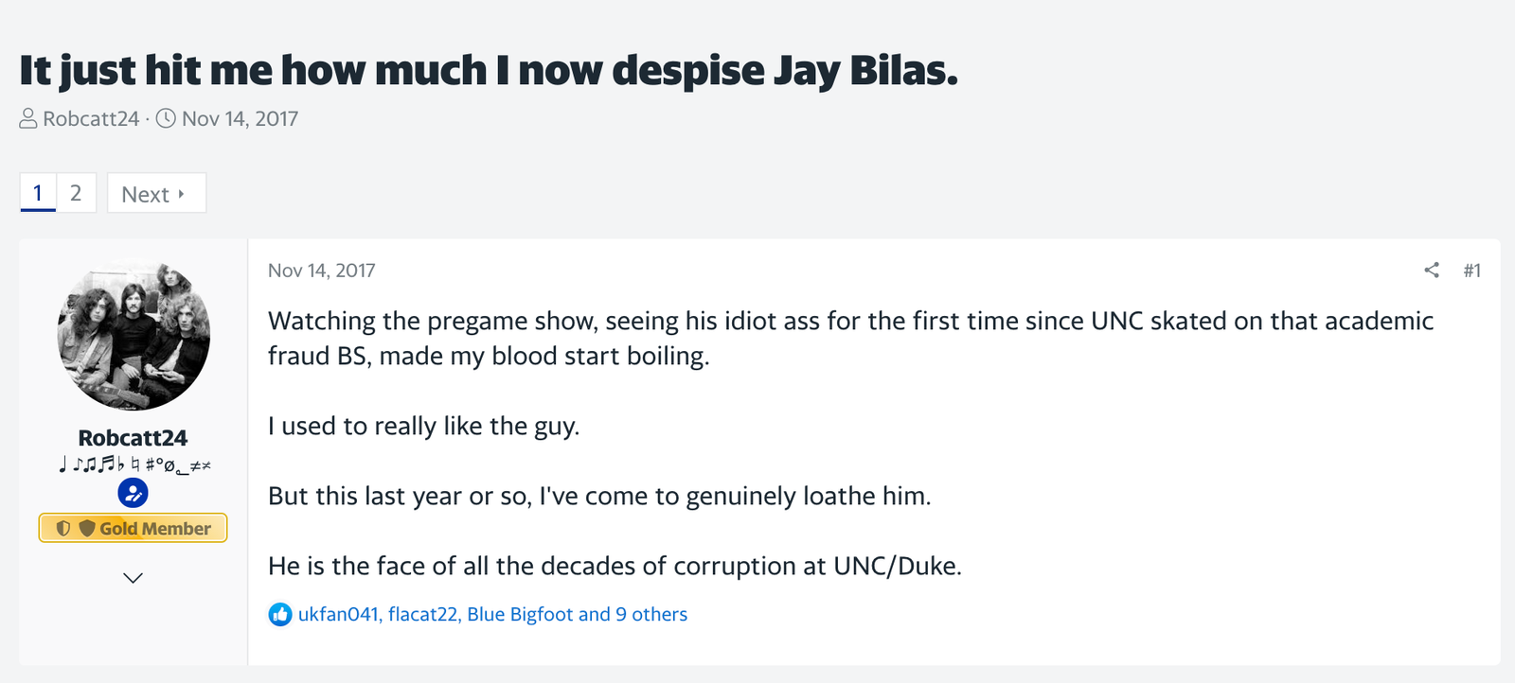Screen dimensions: 1515x683
Task: Go to page 2 of the thread
Action: (x=76, y=193)
